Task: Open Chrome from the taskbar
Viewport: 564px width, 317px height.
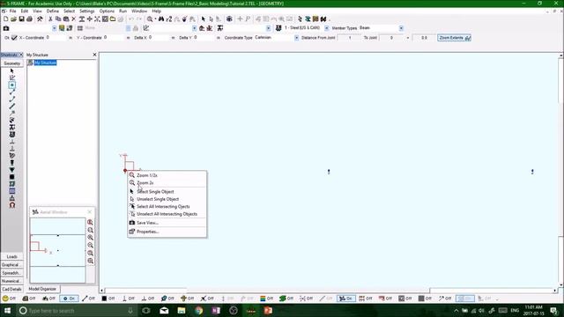Action: point(198,311)
